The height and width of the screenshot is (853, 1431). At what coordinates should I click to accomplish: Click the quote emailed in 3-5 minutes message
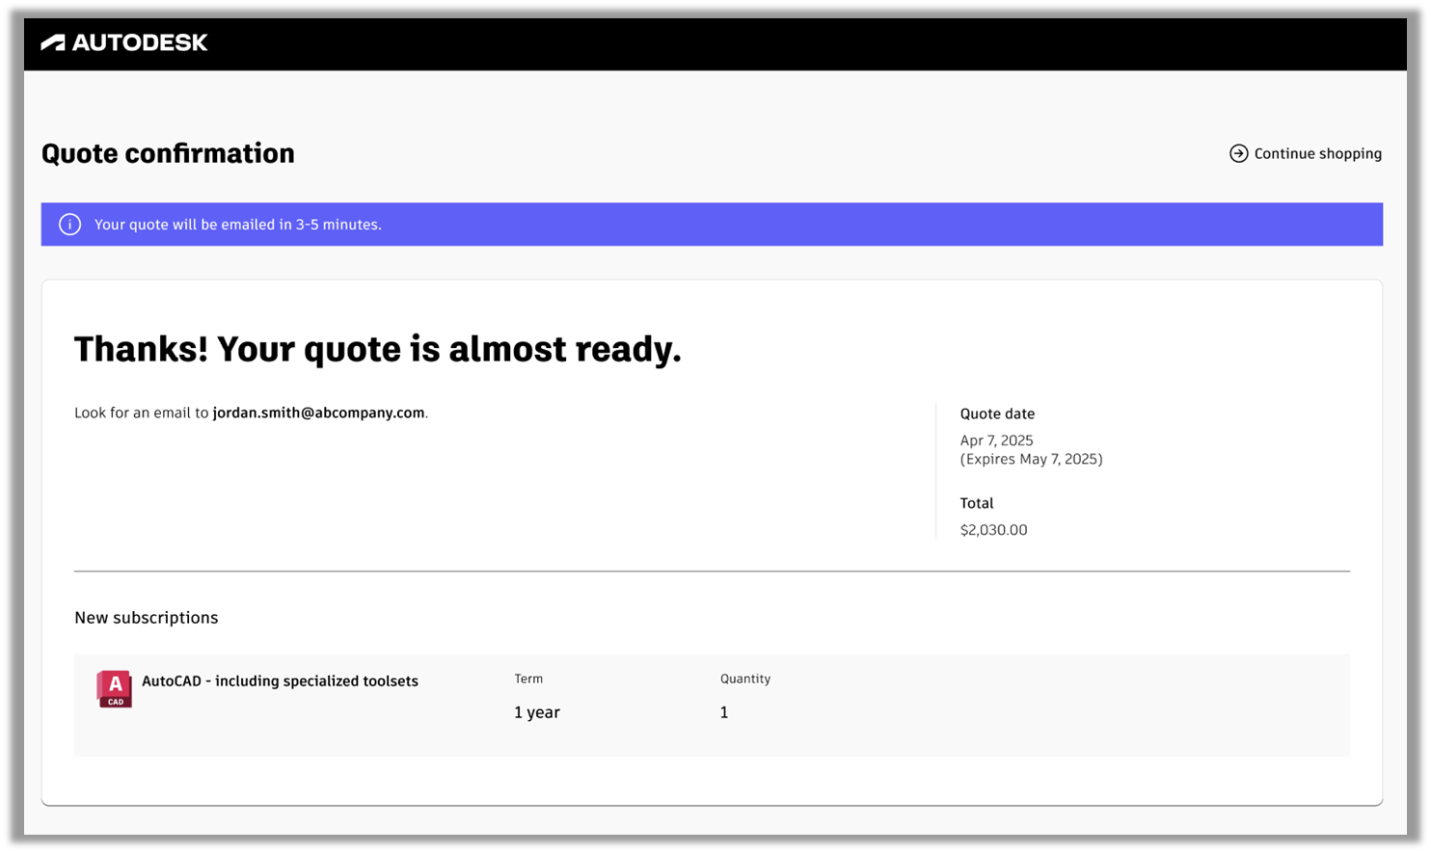click(238, 225)
